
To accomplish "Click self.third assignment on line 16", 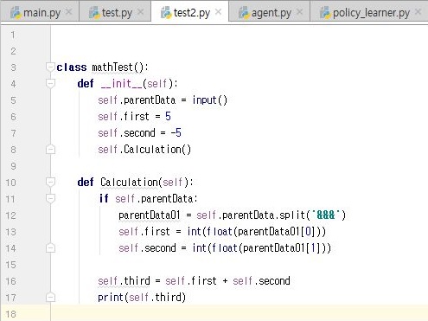I will pos(124,281).
